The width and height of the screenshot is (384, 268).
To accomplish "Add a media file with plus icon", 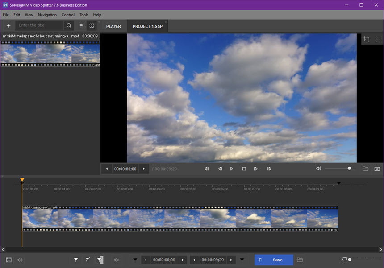I will coord(8,25).
